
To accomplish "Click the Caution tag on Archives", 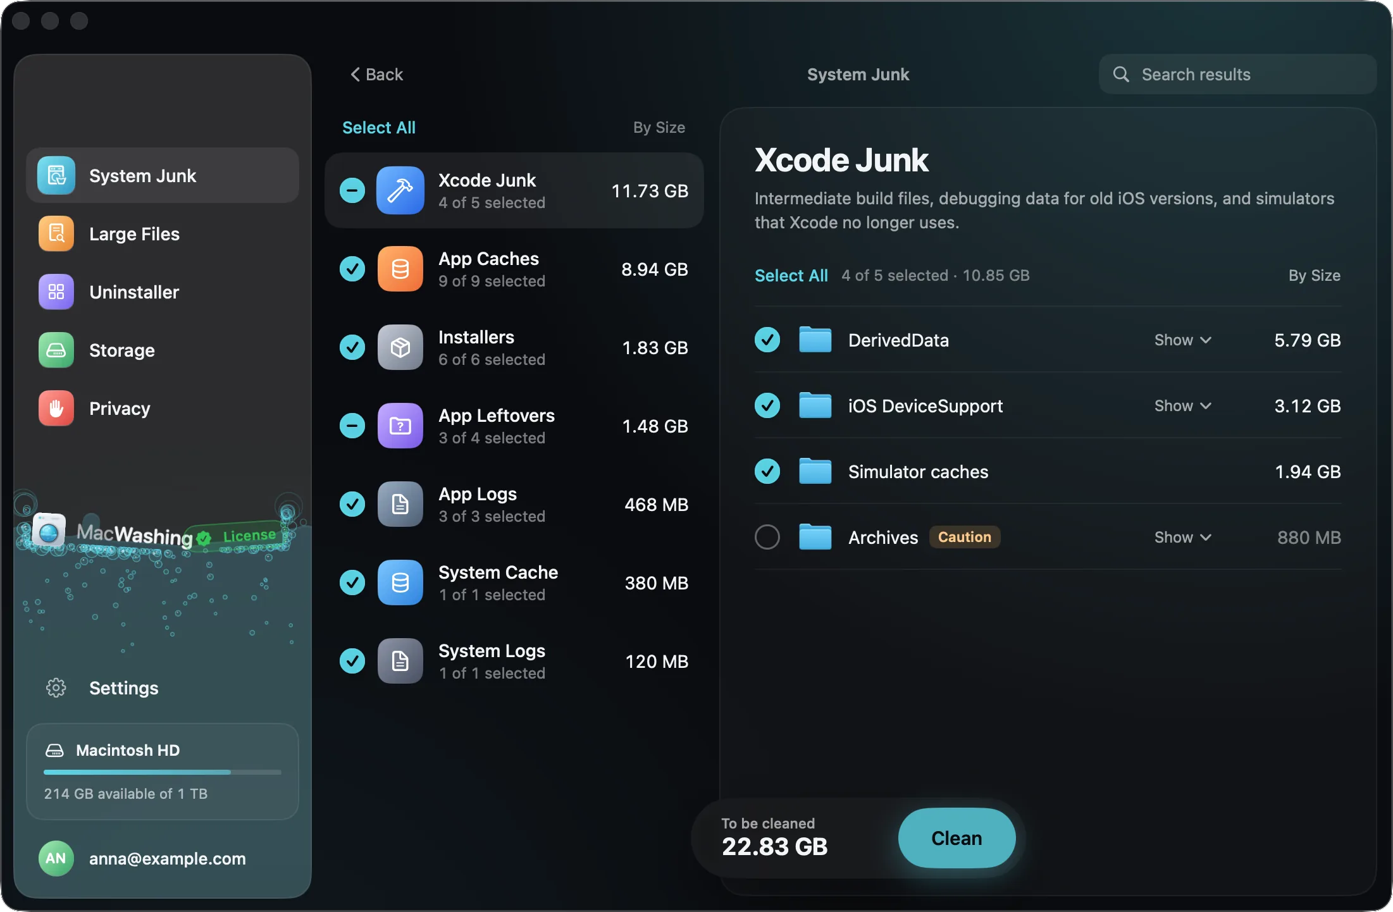I will [x=965, y=537].
